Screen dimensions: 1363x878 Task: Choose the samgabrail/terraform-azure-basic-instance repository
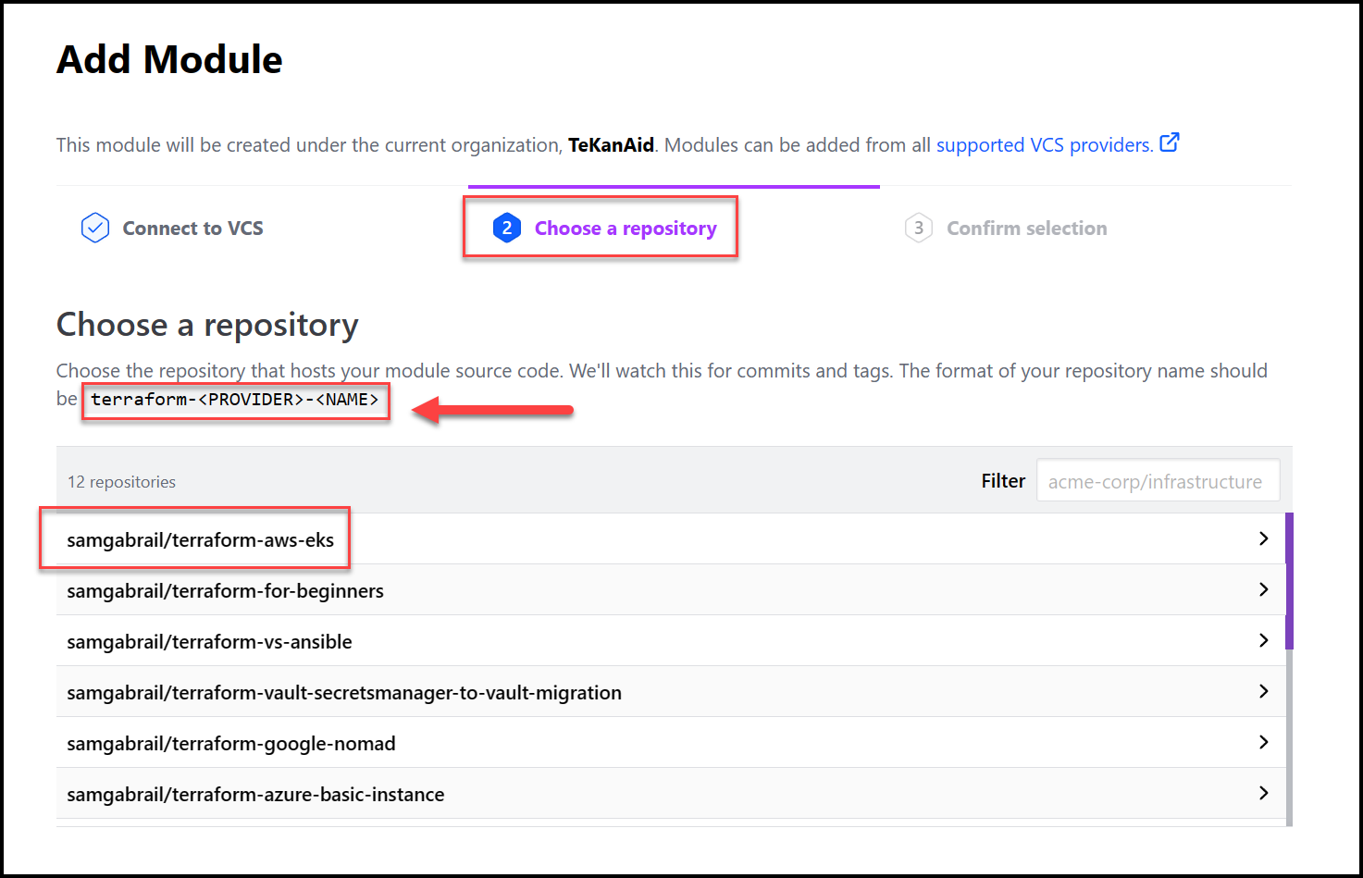(671, 793)
